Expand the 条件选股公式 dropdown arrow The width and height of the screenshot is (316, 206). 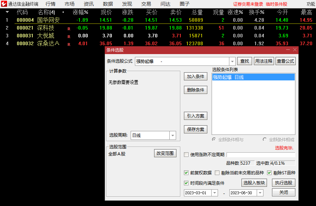232,61
